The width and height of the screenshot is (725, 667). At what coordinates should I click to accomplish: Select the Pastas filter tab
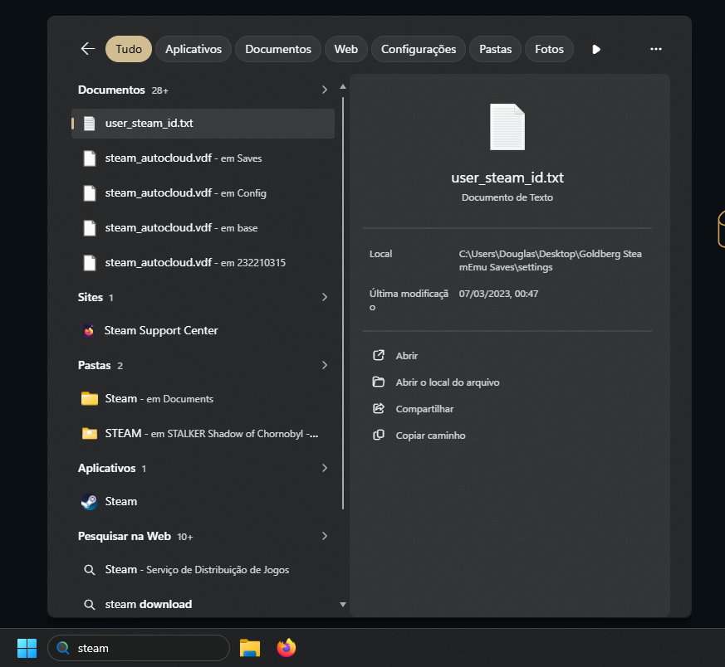pyautogui.click(x=495, y=49)
